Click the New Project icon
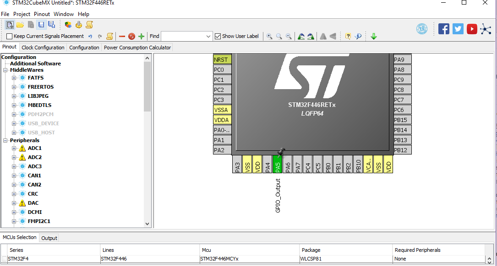The width and height of the screenshot is (497, 266). (x=10, y=25)
